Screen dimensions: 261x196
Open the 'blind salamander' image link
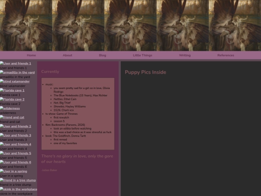point(15,81)
